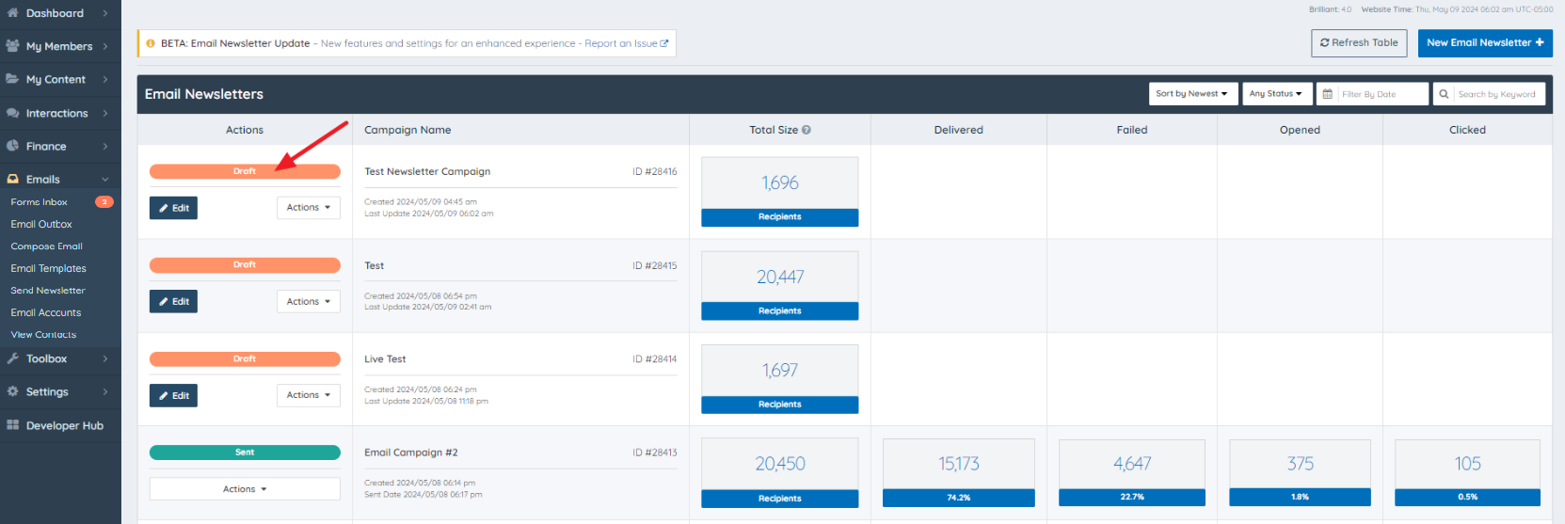Image resolution: width=1565 pixels, height=524 pixels.
Task: Click the 20,447 Recipients box
Action: click(x=780, y=286)
